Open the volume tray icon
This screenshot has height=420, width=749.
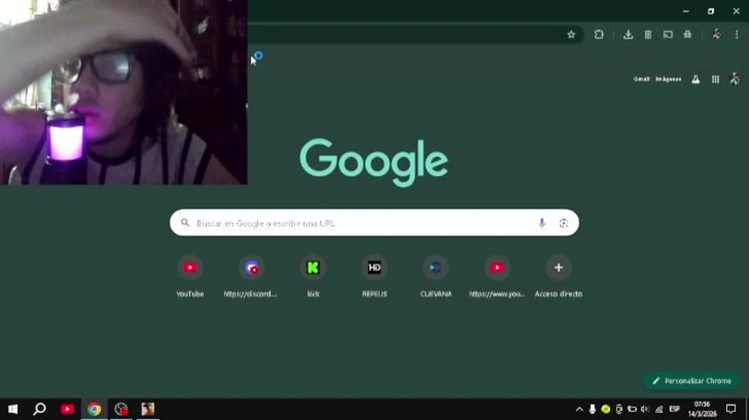pyautogui.click(x=645, y=409)
